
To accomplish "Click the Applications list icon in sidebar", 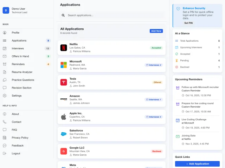I will 5,41.
